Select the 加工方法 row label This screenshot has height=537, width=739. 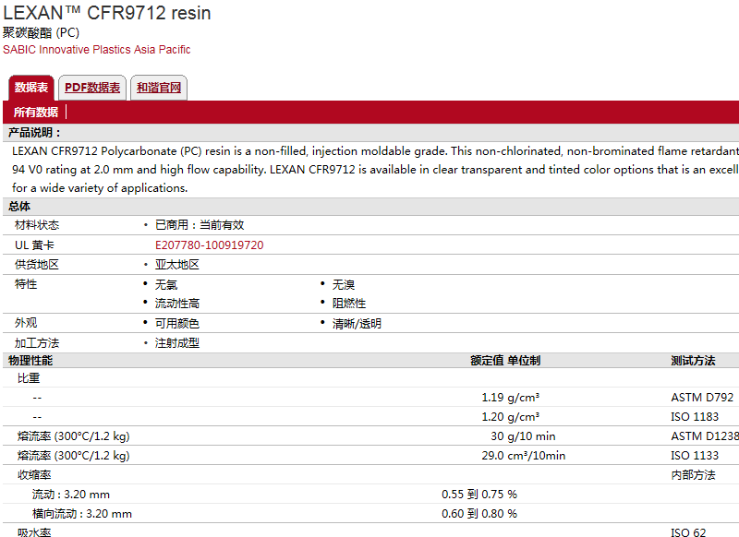[37, 343]
